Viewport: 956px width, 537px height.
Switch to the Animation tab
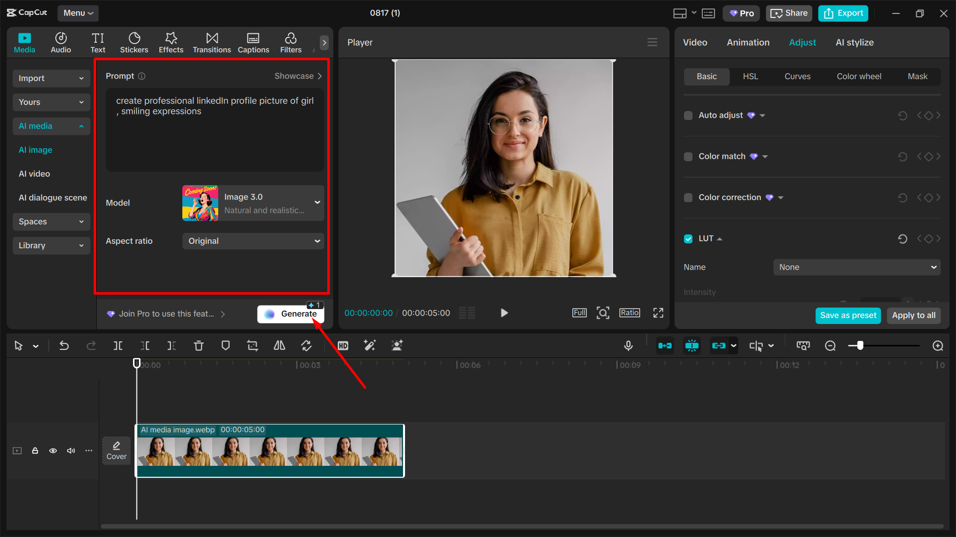point(748,42)
